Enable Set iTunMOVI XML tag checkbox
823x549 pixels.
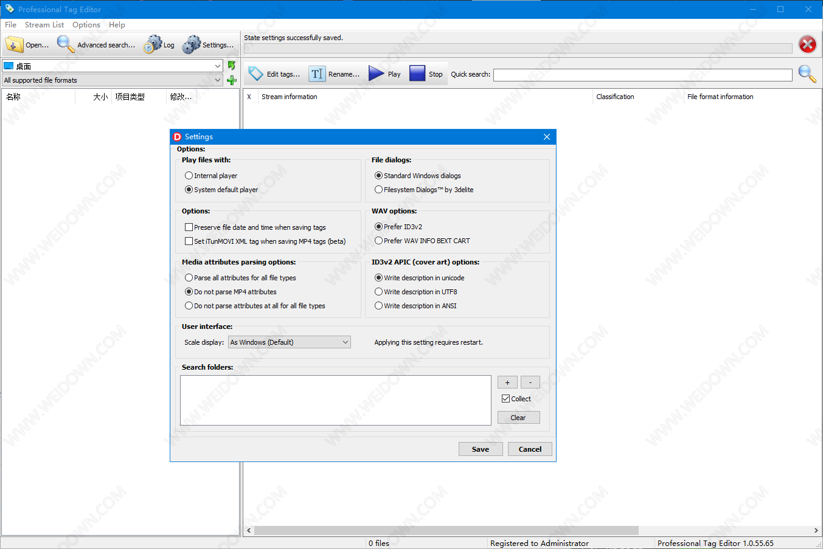pyautogui.click(x=189, y=241)
